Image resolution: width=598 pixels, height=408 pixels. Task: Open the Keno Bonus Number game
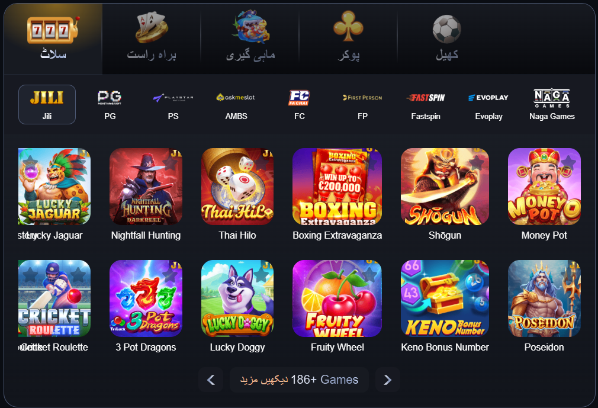tap(445, 298)
